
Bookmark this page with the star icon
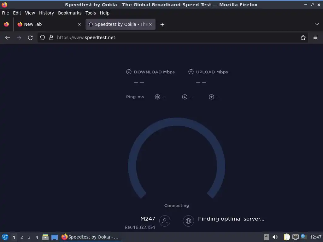click(x=303, y=37)
